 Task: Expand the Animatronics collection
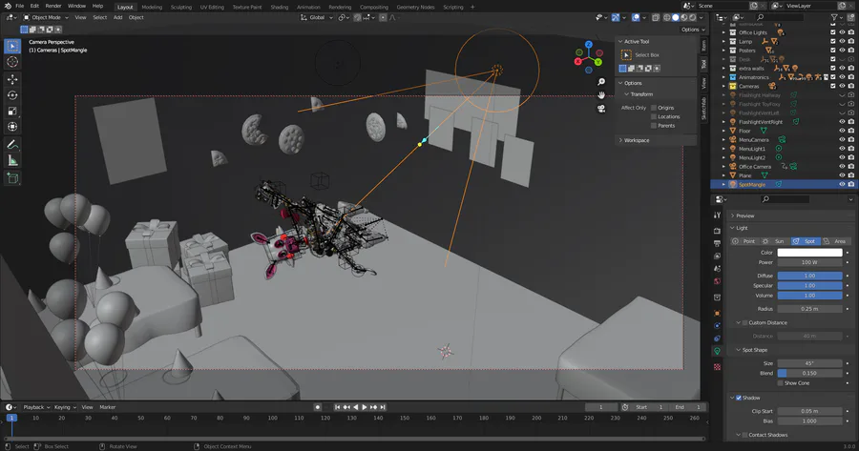pyautogui.click(x=723, y=77)
